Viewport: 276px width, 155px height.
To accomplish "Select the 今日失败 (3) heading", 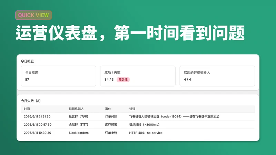I will click(x=31, y=101).
